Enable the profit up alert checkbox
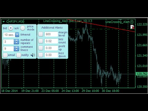148x111 pixels. tap(41, 48)
